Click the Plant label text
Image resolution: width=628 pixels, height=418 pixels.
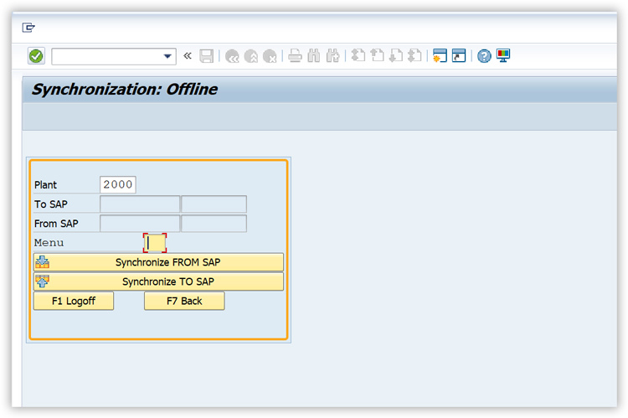click(46, 185)
